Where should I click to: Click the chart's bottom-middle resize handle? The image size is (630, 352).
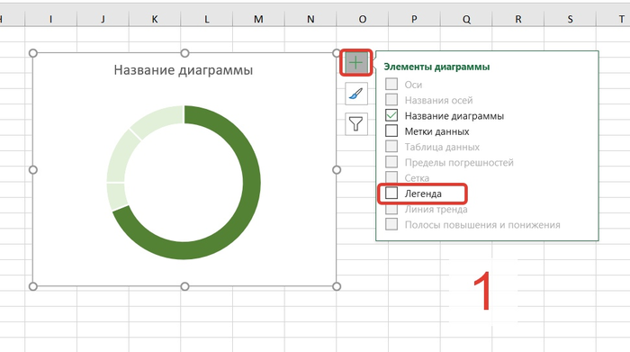(184, 286)
